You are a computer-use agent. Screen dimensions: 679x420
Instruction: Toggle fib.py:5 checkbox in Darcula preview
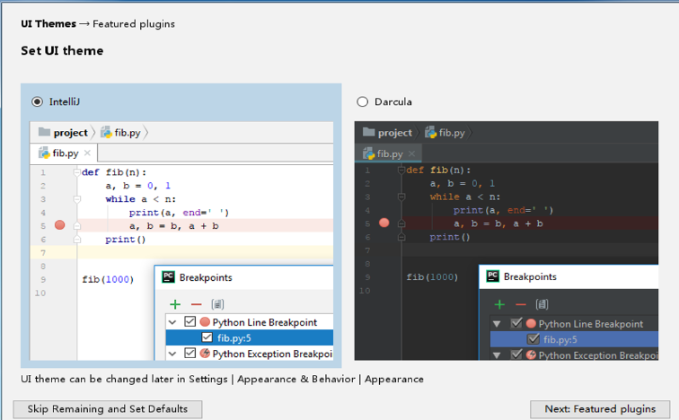tap(533, 338)
